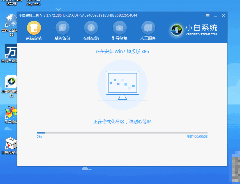This screenshot has height=184, width=240.
Task: Open the hamburger menu in title bar
Action: pos(208,16)
